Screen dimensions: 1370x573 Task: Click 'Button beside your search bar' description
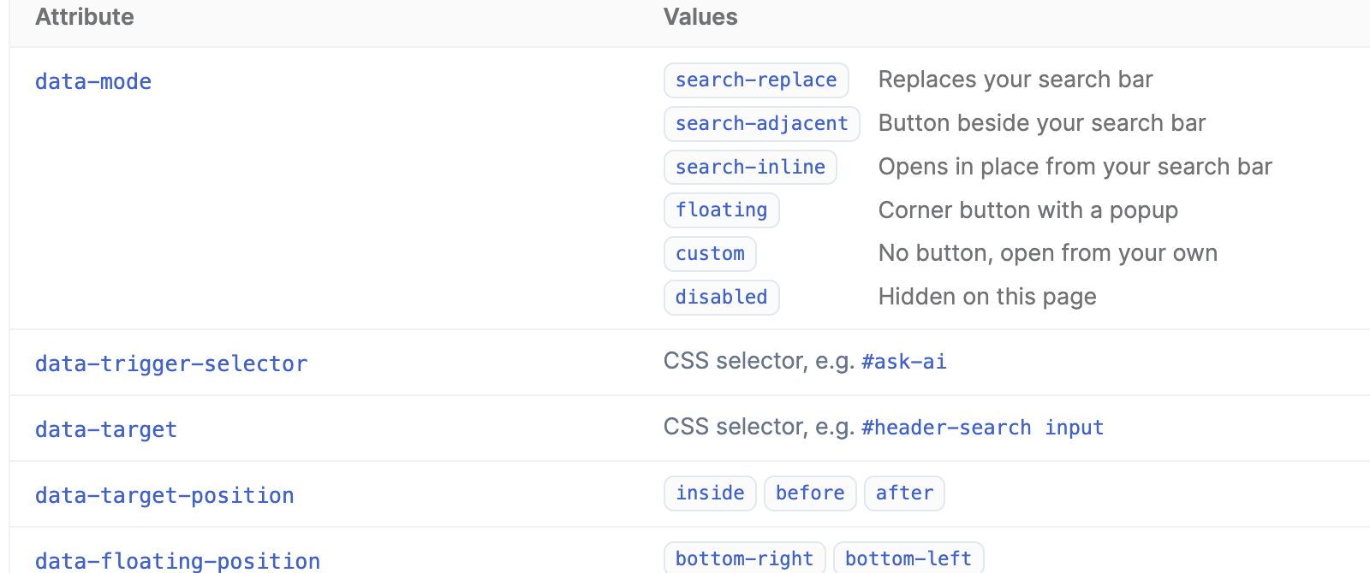click(x=1042, y=123)
